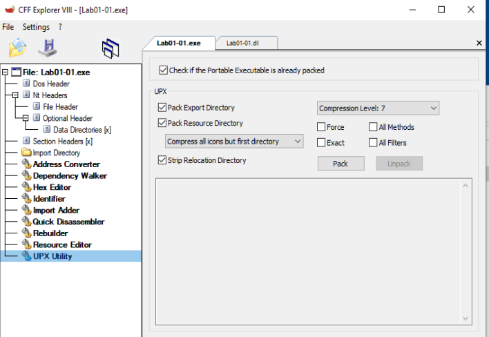This screenshot has height=337, width=489.
Task: Click the Dependency Walker gear icon
Action: [x=26, y=175]
